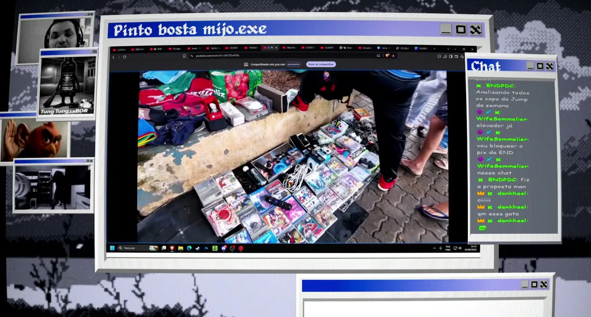Launch Microsoft Edge from the taskbar
Image resolution: width=591 pixels, height=317 pixels.
tap(189, 248)
